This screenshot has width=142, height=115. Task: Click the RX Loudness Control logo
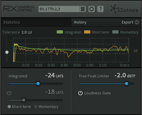click(x=19, y=9)
